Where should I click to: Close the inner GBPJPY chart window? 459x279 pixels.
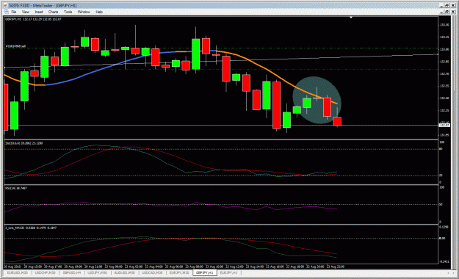click(453, 12)
